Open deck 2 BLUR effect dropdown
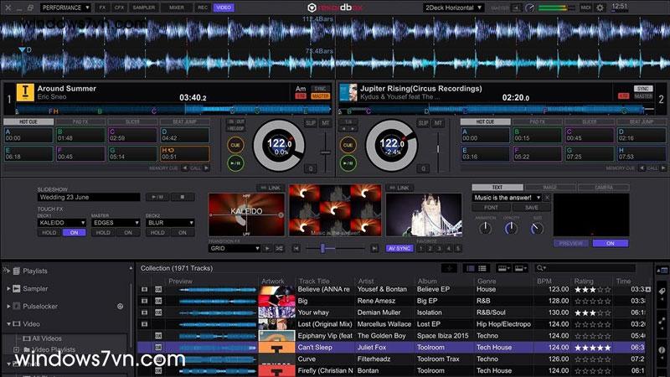 (170, 223)
